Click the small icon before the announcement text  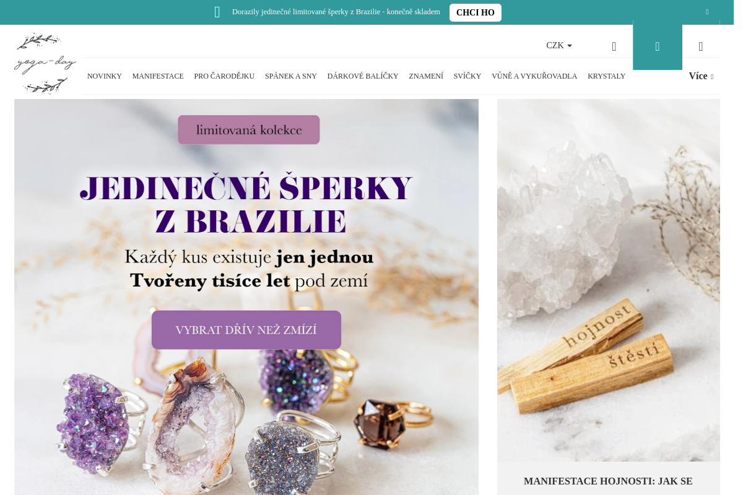pos(217,12)
